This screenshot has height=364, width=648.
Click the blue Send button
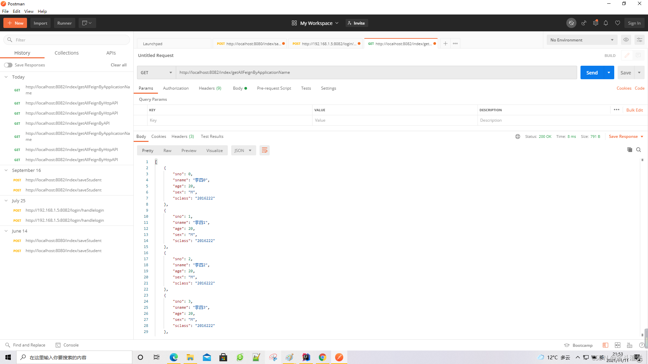tap(592, 72)
